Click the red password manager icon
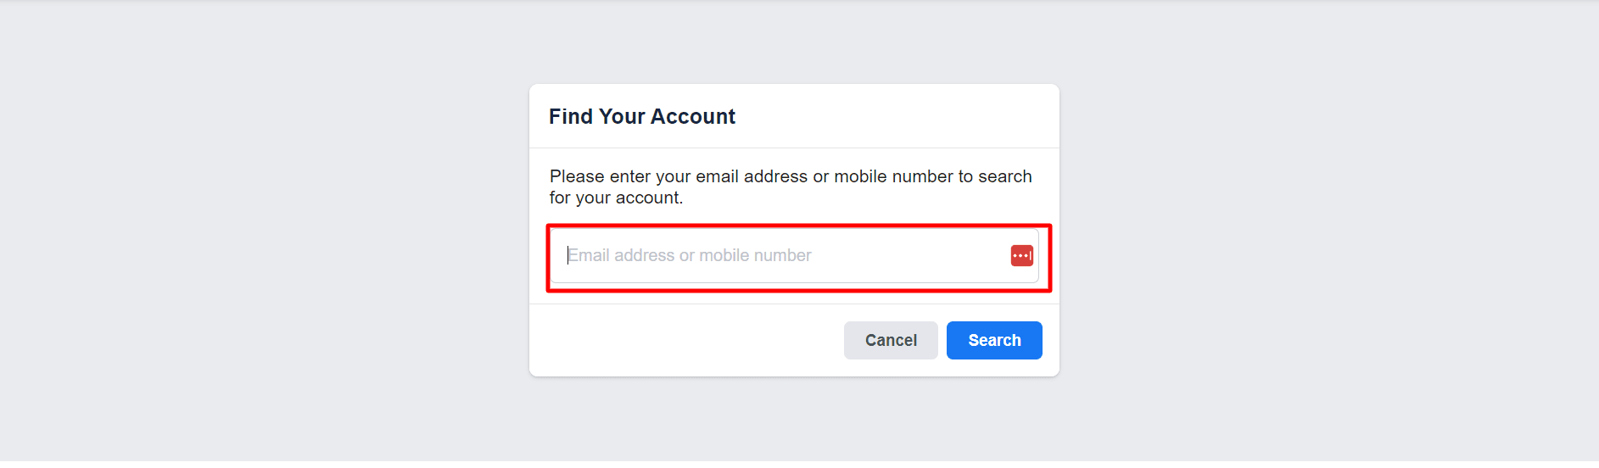Screen dimensions: 1599x468 click(1021, 255)
